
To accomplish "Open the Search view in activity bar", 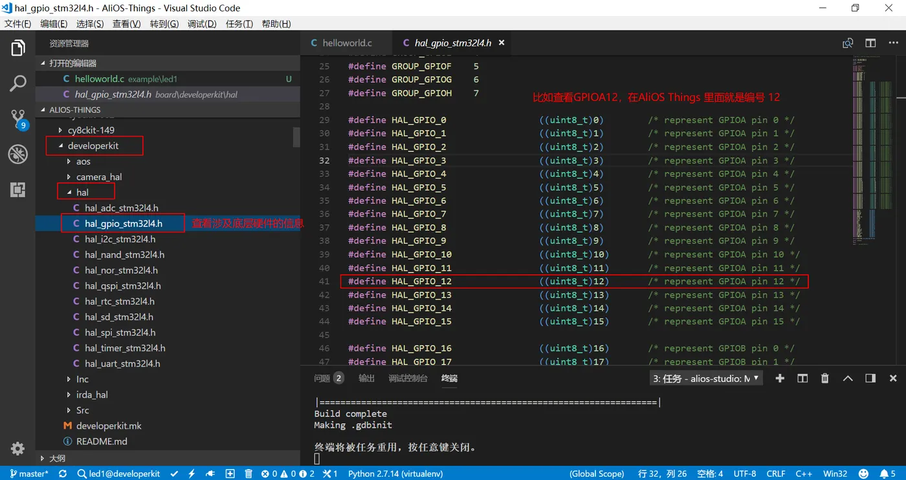I will coord(17,83).
